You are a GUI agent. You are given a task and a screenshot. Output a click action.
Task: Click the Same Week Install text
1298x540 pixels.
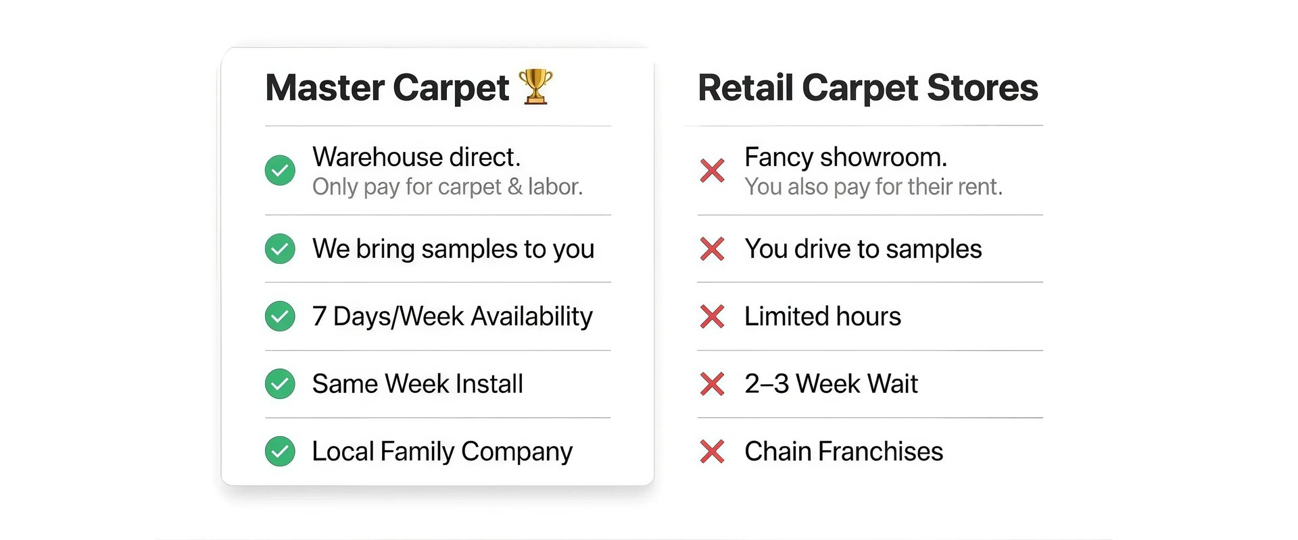click(418, 384)
